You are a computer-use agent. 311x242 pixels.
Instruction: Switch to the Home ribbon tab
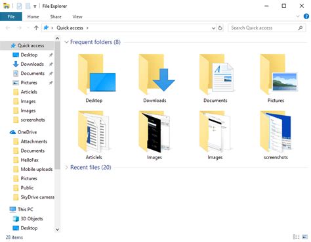click(x=33, y=16)
